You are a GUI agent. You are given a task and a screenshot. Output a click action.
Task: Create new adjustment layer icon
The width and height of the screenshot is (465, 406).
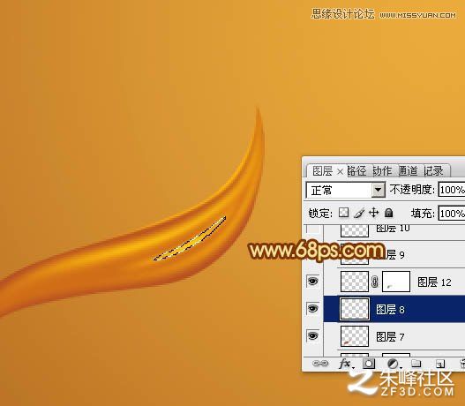point(393,364)
